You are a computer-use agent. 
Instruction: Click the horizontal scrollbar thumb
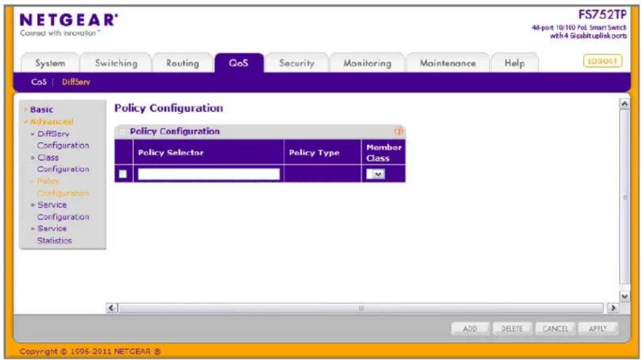tap(361, 307)
